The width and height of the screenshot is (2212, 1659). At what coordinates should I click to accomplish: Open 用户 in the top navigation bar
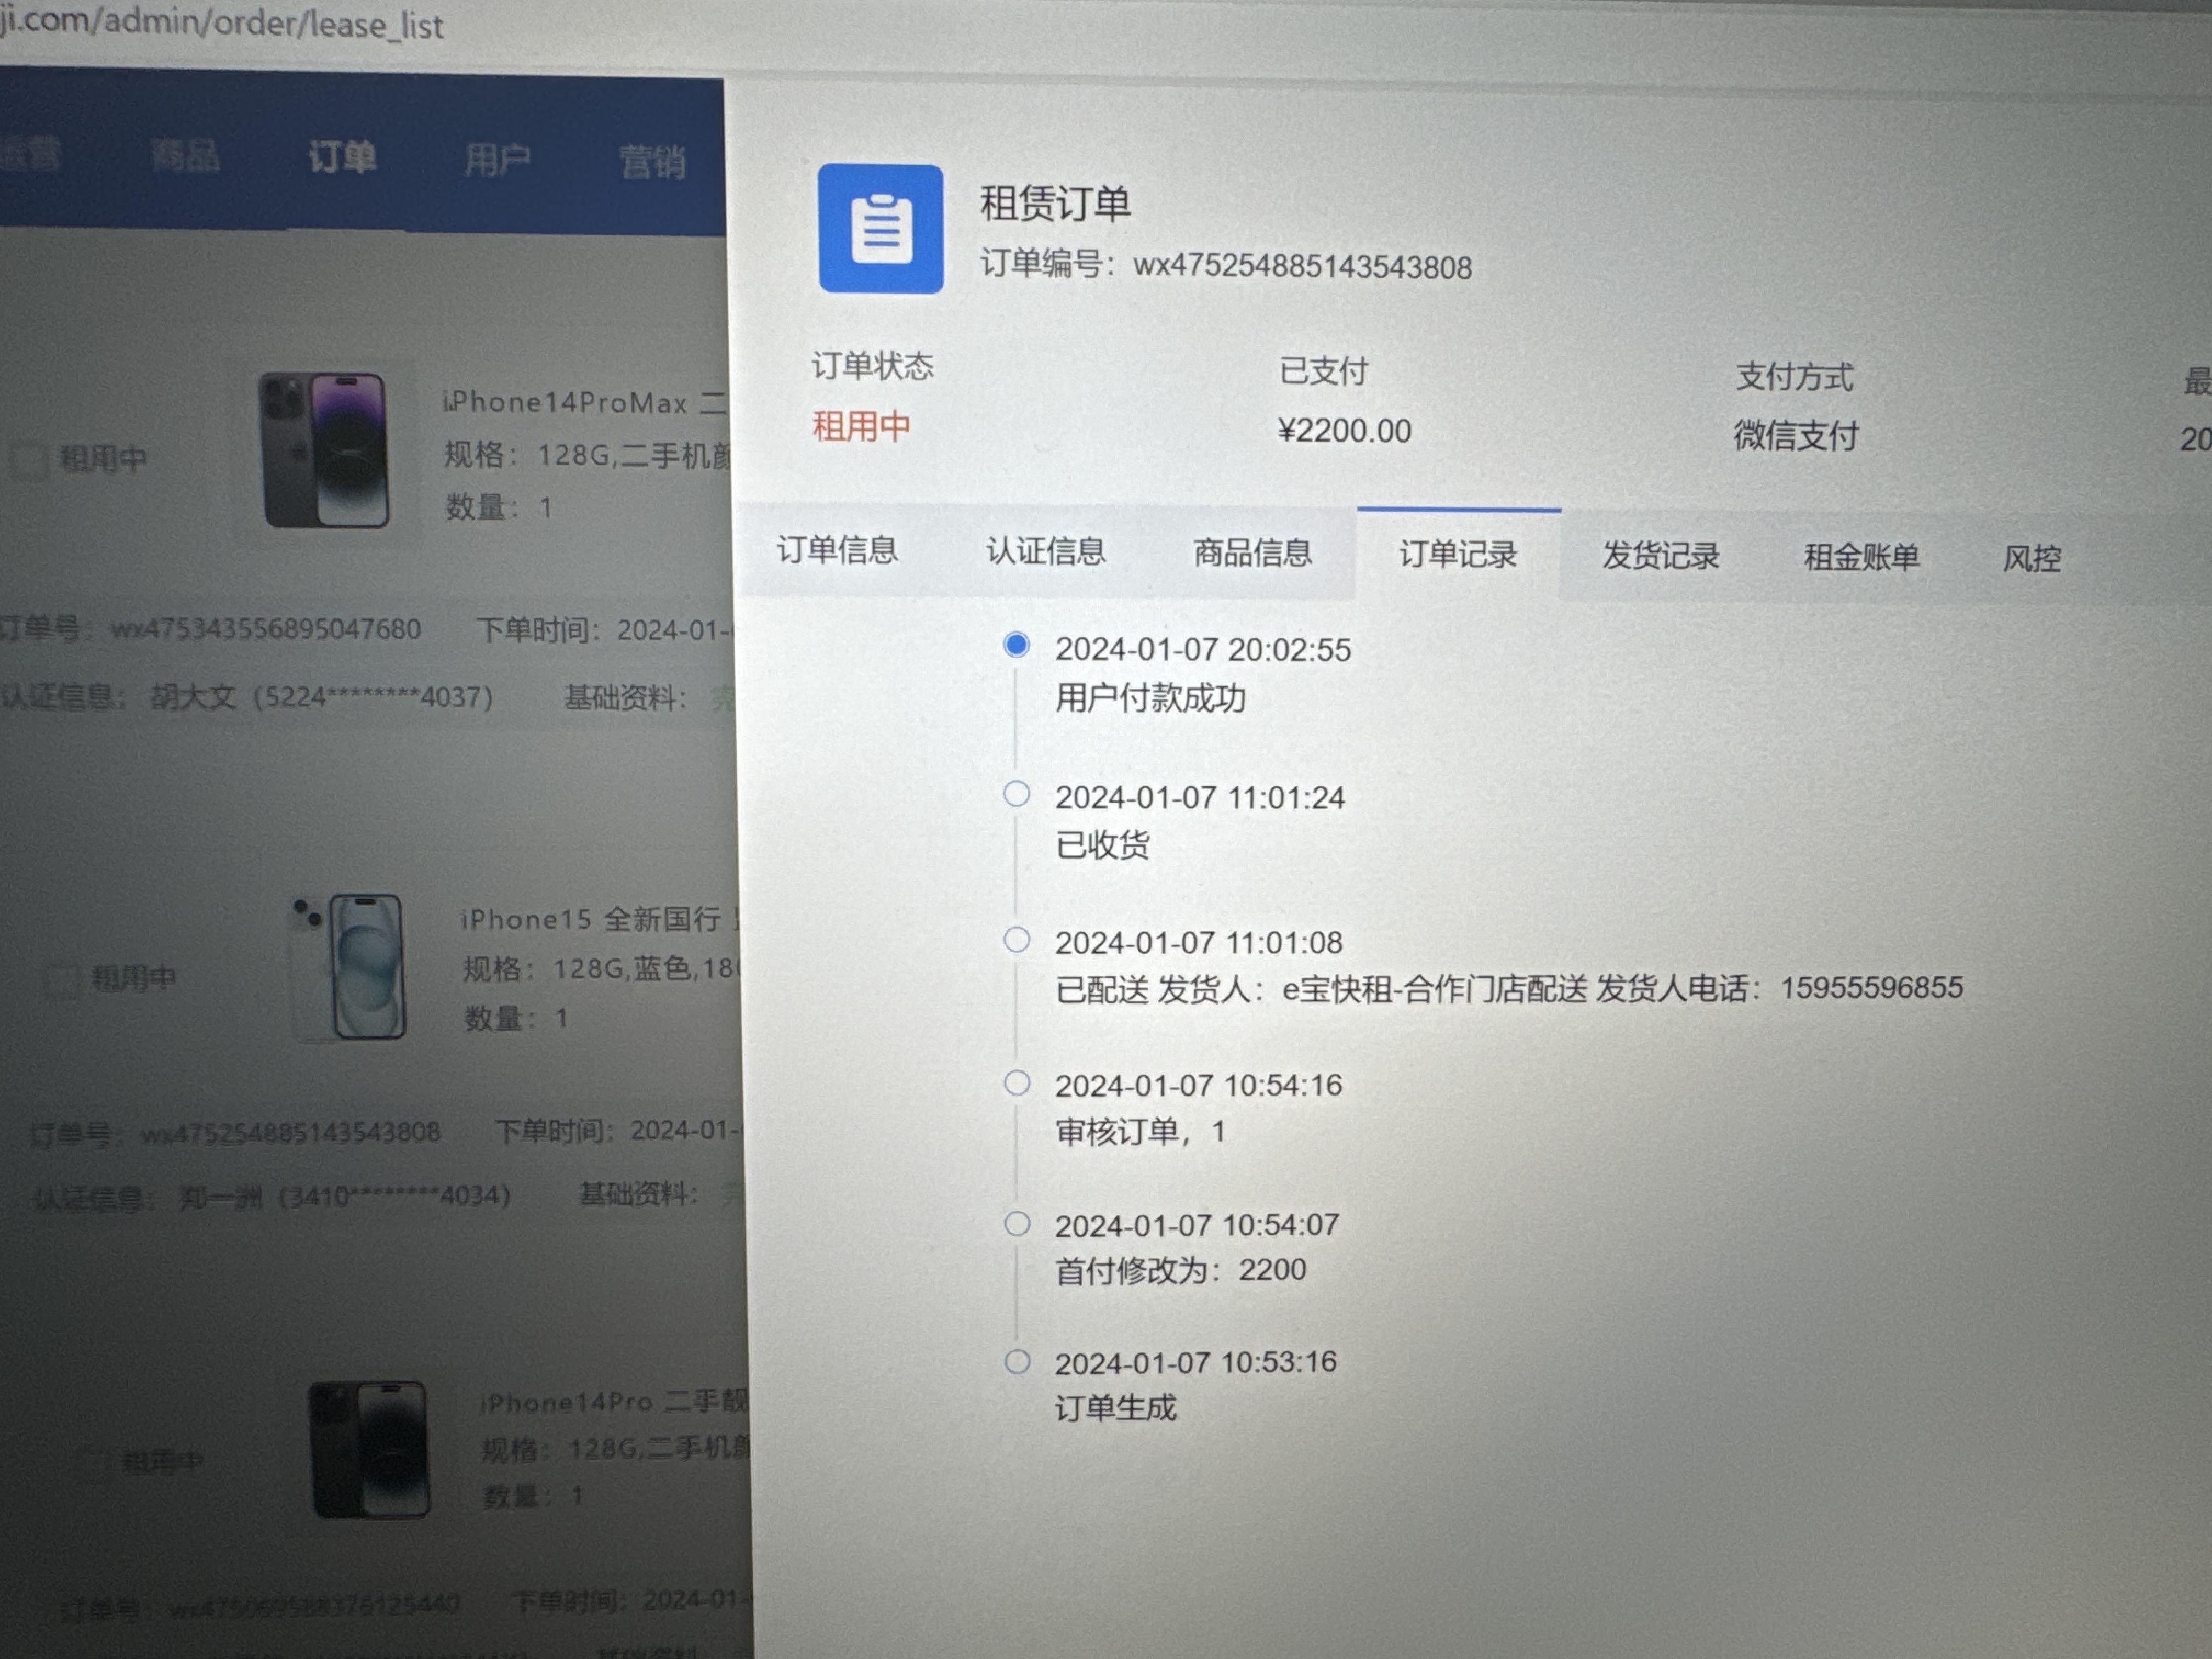[497, 159]
